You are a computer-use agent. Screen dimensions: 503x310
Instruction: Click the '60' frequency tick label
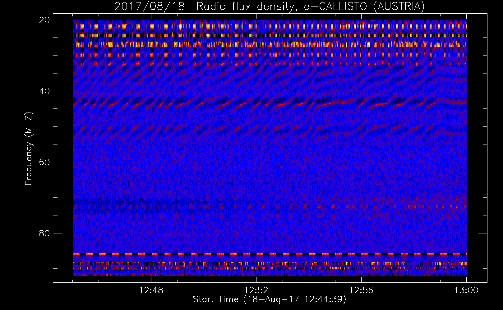click(44, 162)
